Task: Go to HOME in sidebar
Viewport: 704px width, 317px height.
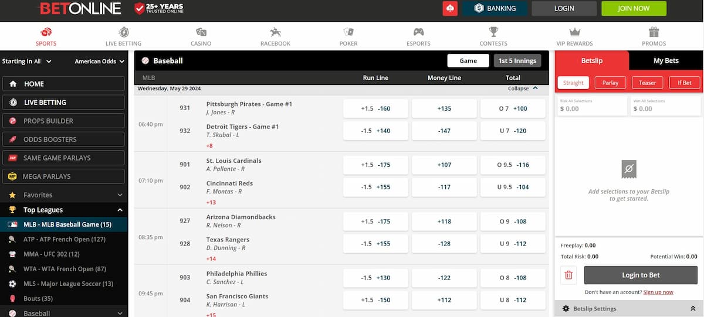Action: point(63,84)
